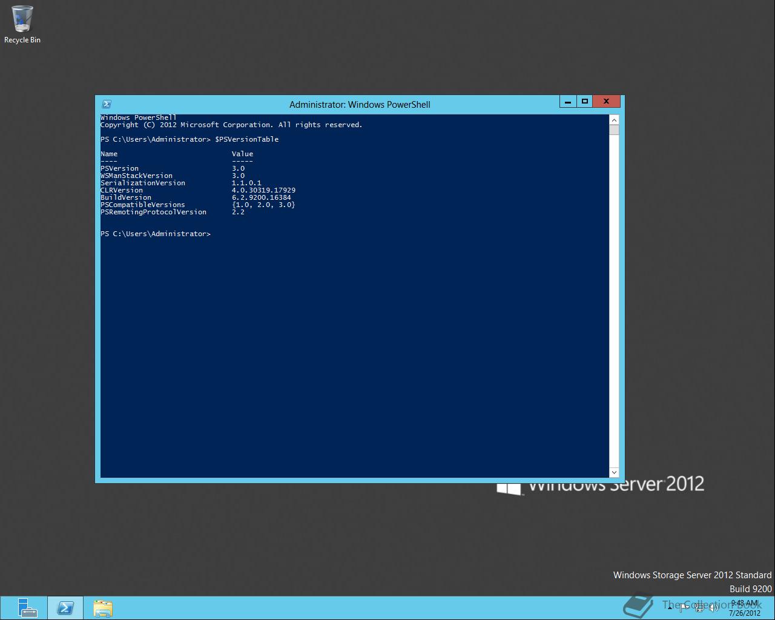Click the 'Name' column header
This screenshot has width=775, height=620.
pos(109,154)
